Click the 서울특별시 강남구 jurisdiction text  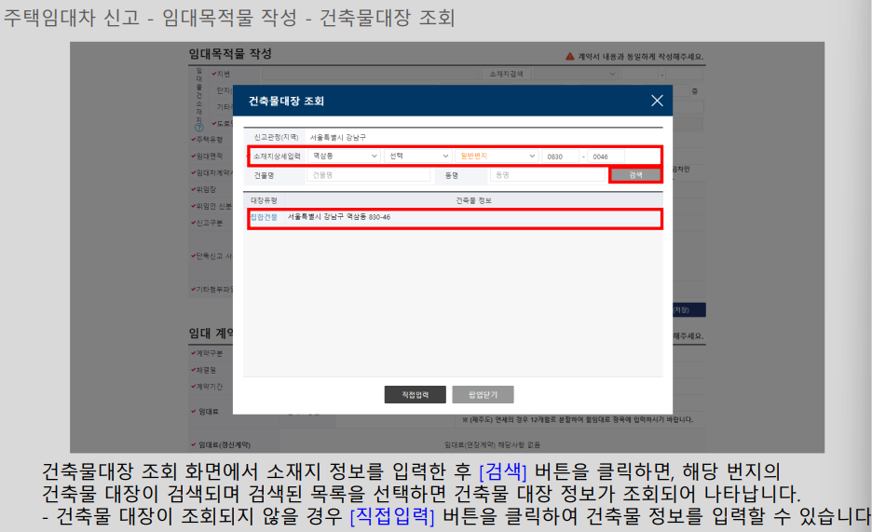(x=337, y=137)
